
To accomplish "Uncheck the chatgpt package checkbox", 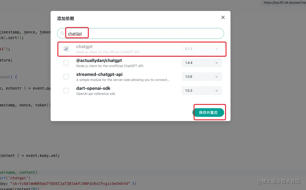I will pos(66,49).
